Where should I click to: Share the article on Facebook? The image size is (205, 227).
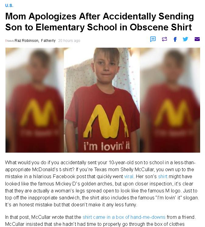pos(175,39)
